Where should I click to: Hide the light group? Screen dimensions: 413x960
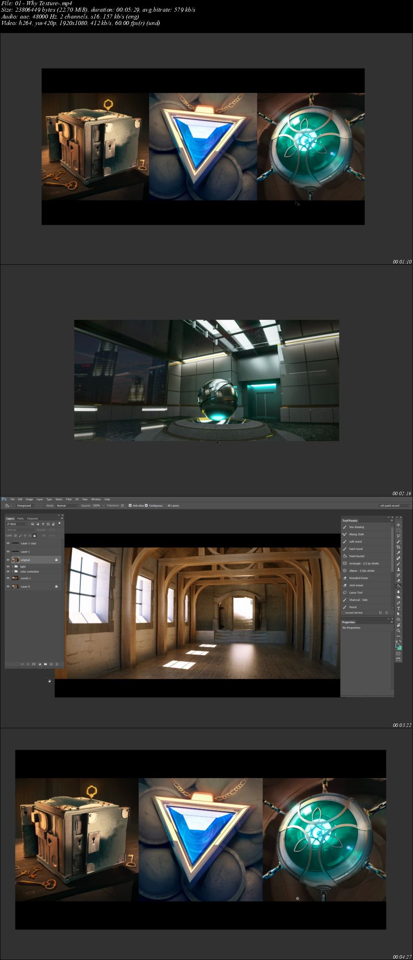pyautogui.click(x=8, y=567)
